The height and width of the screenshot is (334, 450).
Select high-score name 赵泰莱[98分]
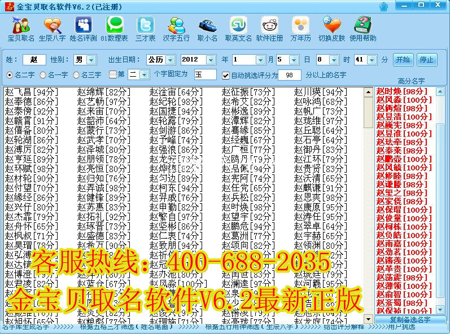click(402, 151)
